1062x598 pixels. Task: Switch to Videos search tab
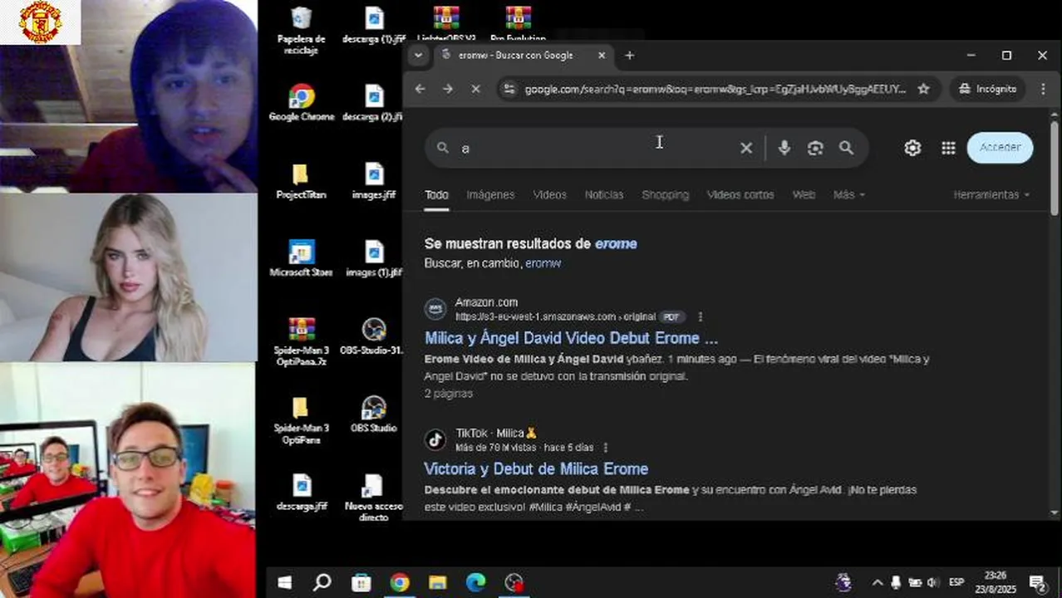549,194
